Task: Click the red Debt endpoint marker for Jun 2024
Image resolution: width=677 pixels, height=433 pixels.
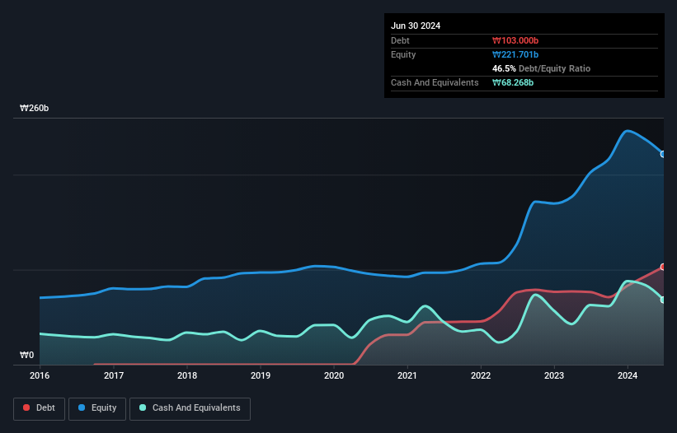Action: point(663,267)
